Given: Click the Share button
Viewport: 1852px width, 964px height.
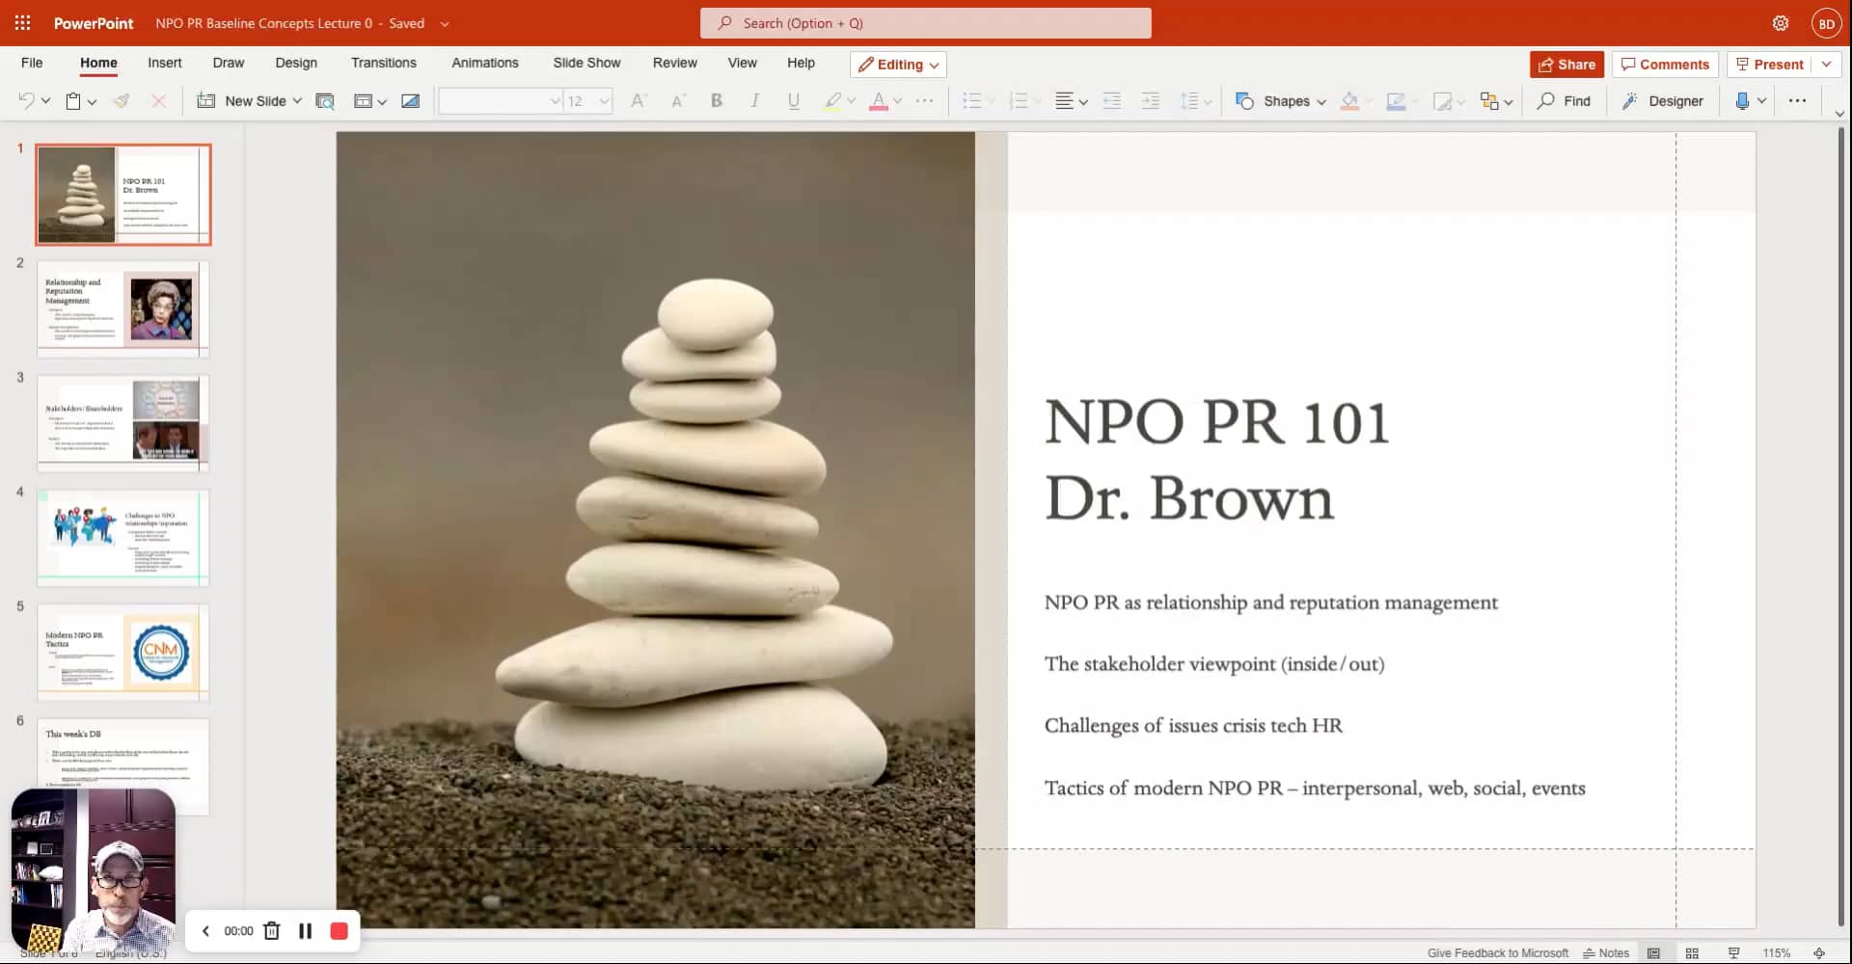Looking at the screenshot, I should tap(1566, 64).
